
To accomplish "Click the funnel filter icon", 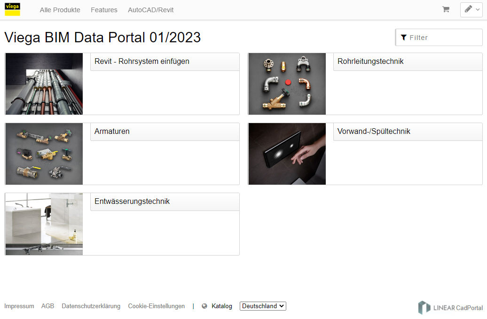I will 404,38.
